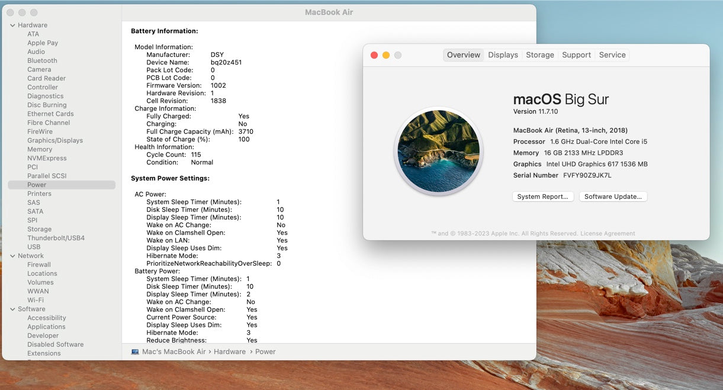This screenshot has height=390, width=723.
Task: Click the laptop icon in the path bar
Action: coord(135,352)
